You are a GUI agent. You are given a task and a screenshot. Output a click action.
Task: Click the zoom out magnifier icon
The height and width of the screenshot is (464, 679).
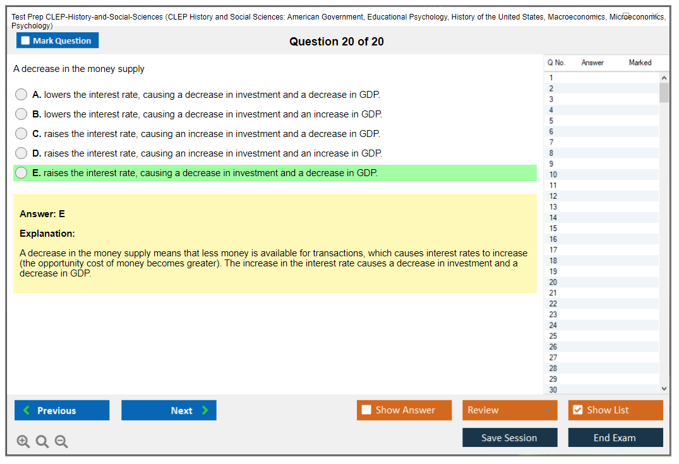click(61, 441)
